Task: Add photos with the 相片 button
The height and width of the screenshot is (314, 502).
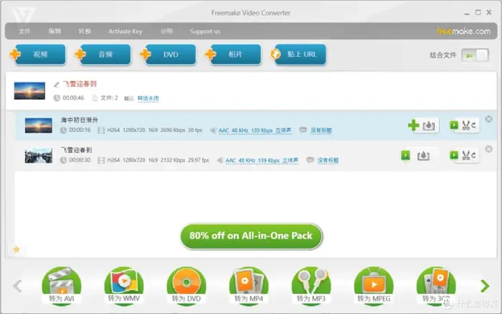Action: 233,54
